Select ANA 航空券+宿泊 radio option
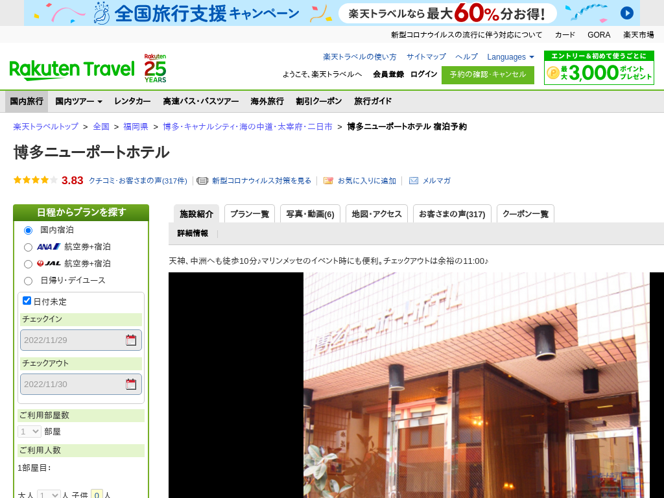This screenshot has height=498, width=664. click(x=28, y=247)
